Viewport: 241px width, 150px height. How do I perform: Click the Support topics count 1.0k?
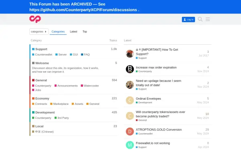pyautogui.click(x=114, y=49)
